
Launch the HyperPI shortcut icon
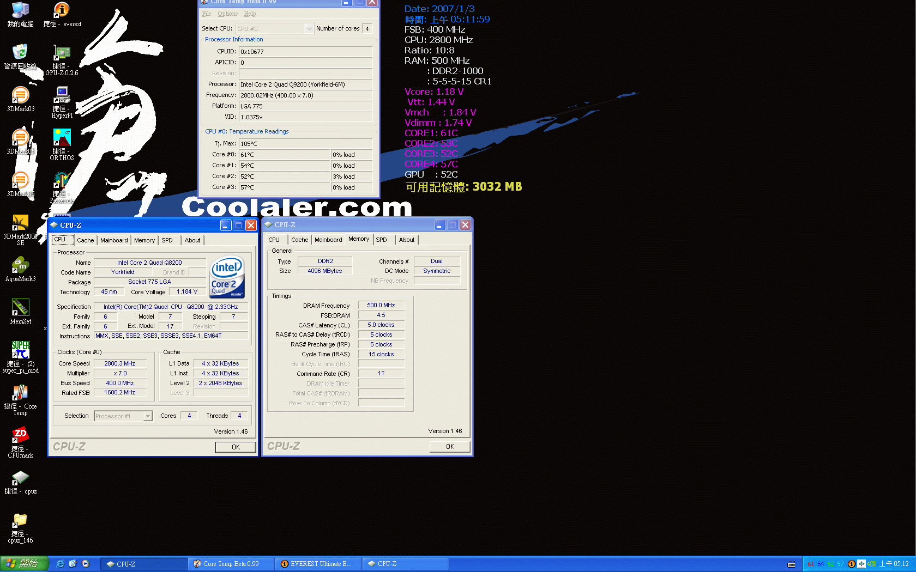tap(62, 102)
